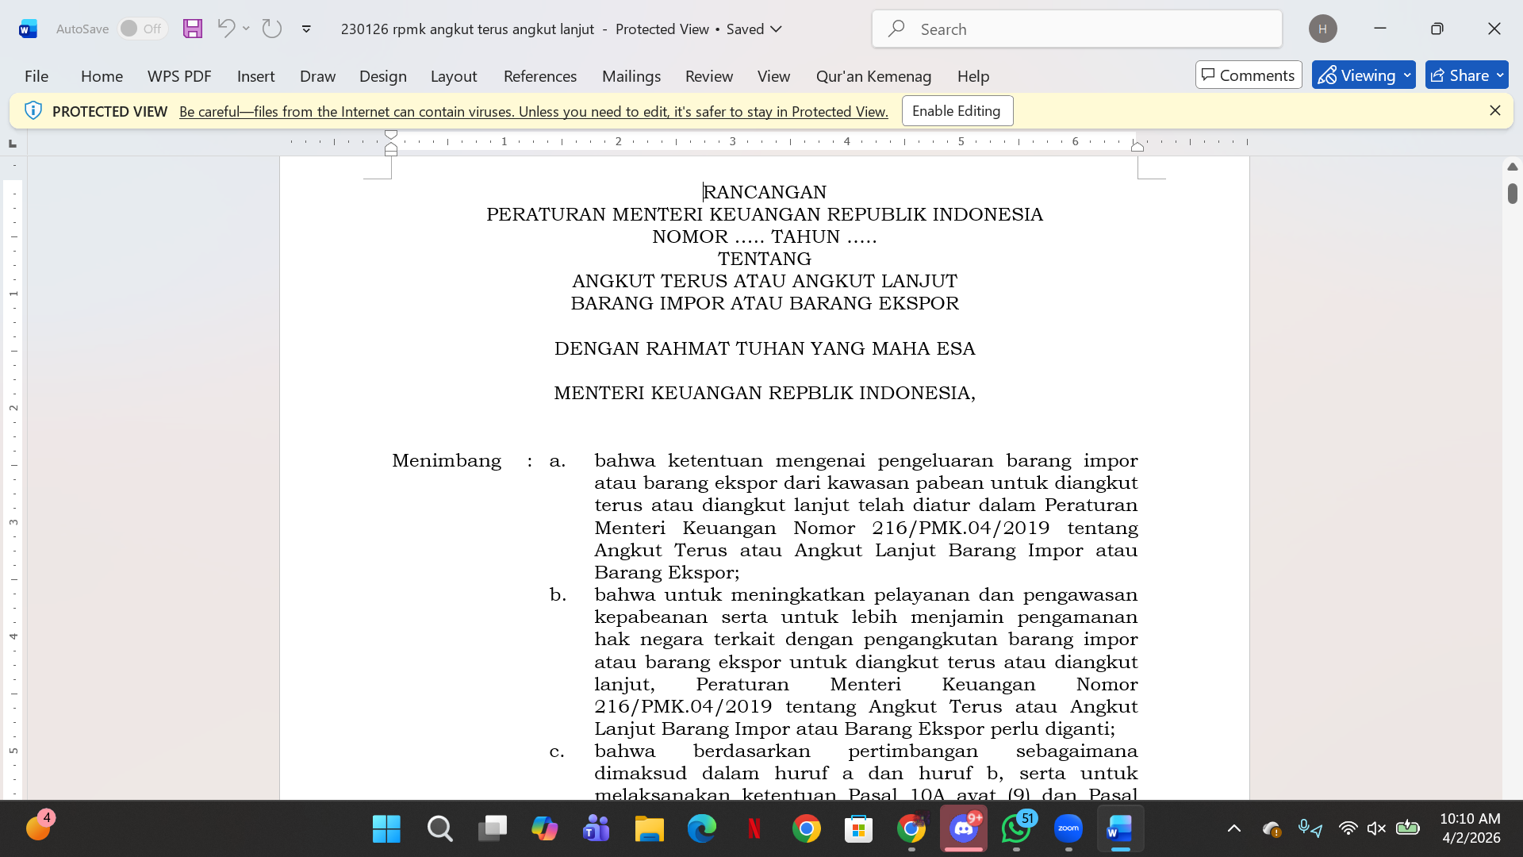Click the Save icon in title bar
The width and height of the screenshot is (1523, 857).
pyautogui.click(x=193, y=29)
